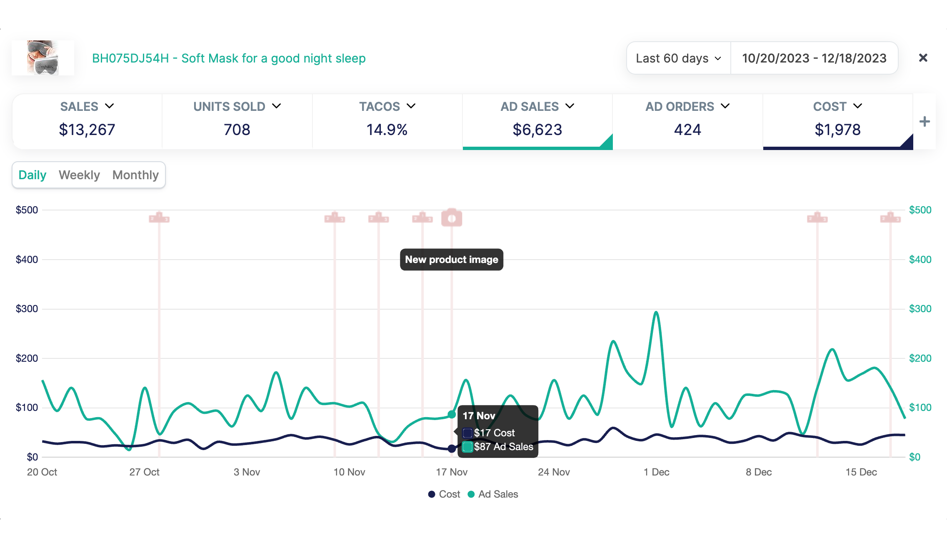Click the Cost color swatch in tooltip
This screenshot has width=947, height=548.
[467, 433]
